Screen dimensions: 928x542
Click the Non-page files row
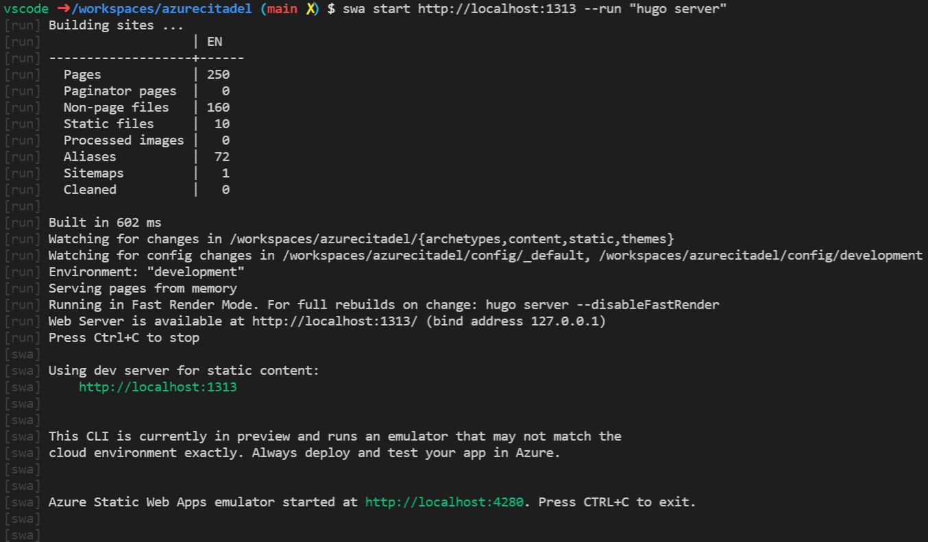click(139, 108)
